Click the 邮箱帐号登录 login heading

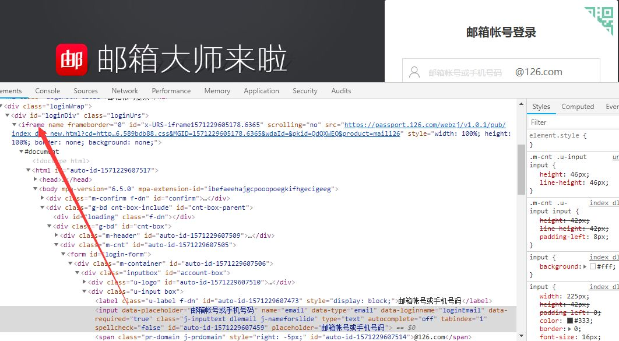[501, 33]
